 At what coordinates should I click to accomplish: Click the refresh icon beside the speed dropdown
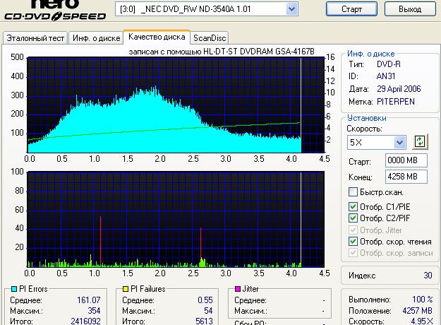(421, 142)
